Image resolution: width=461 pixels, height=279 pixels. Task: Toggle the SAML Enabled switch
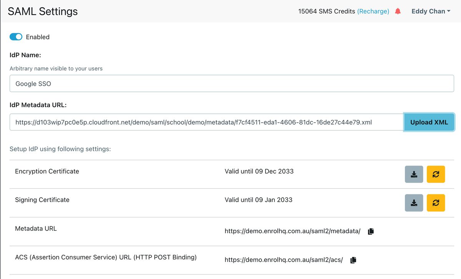coord(16,37)
